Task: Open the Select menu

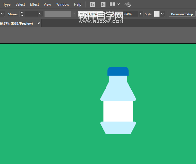Action: pyautogui.click(x=20, y=5)
